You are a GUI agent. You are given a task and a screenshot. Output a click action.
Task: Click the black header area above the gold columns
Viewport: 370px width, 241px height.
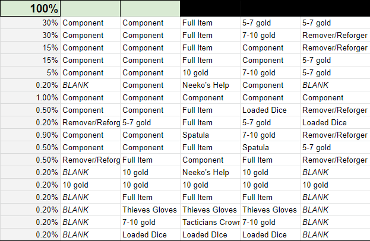(275, 8)
